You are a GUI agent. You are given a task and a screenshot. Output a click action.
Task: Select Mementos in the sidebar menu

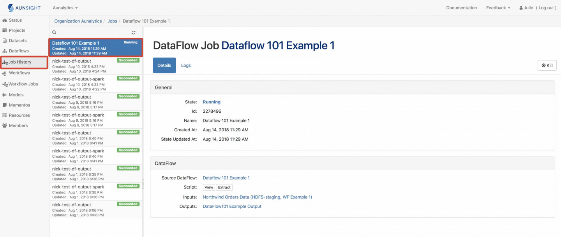click(x=19, y=105)
